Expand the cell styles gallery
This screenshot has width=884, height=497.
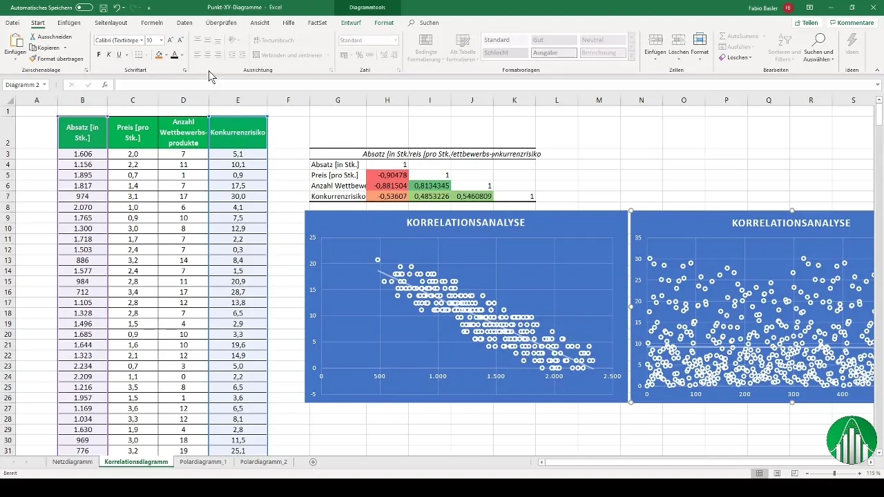pyautogui.click(x=631, y=57)
